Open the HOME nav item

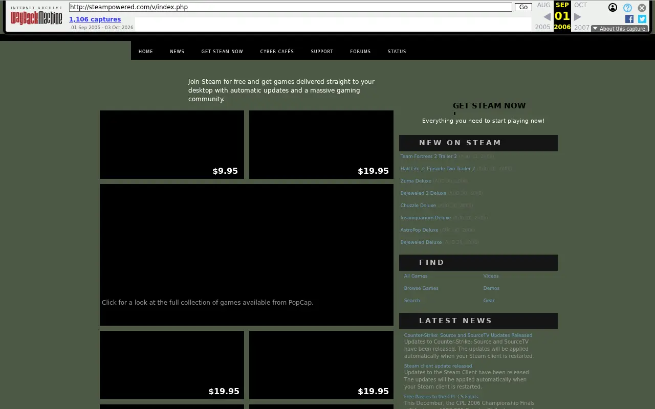pyautogui.click(x=146, y=52)
